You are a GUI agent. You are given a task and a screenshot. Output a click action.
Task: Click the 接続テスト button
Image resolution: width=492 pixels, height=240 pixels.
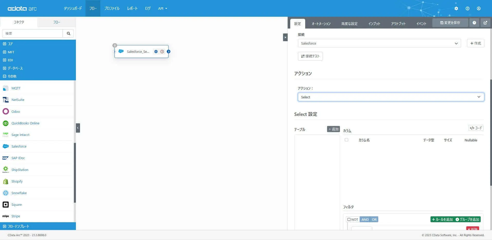tap(310, 56)
